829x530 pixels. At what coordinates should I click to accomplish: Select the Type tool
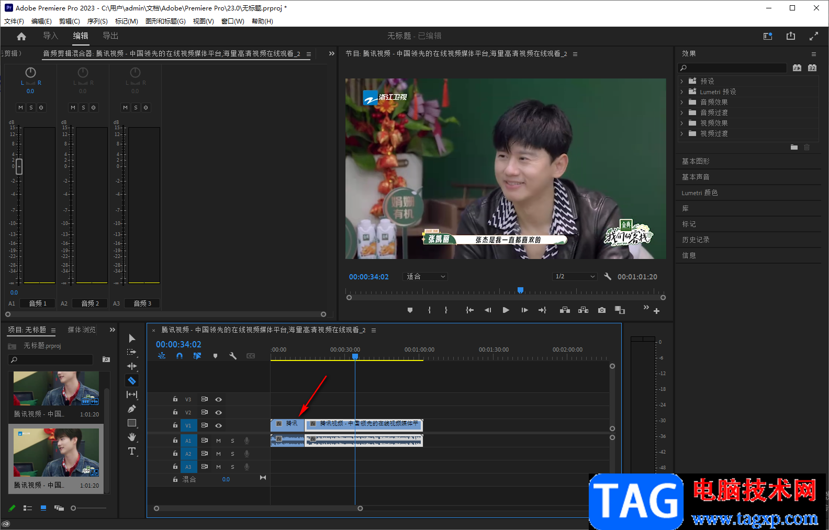pos(132,451)
